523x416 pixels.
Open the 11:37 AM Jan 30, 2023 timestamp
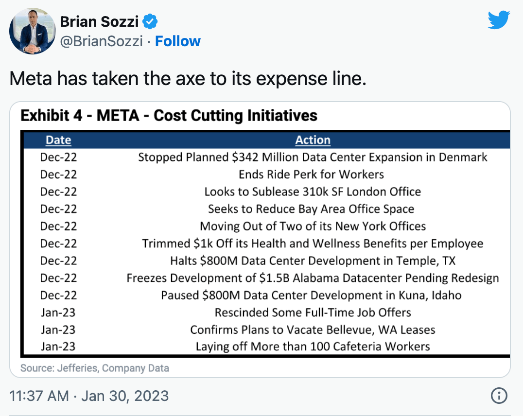pyautogui.click(x=89, y=396)
